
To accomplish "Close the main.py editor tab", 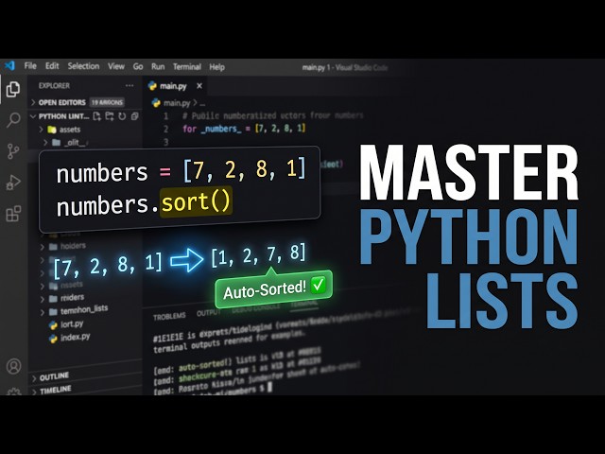I will pos(199,86).
